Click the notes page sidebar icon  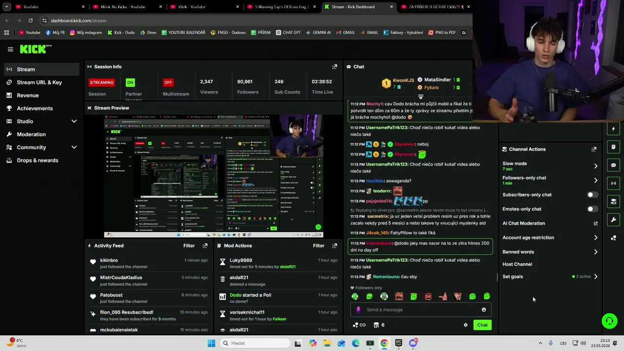click(613, 147)
